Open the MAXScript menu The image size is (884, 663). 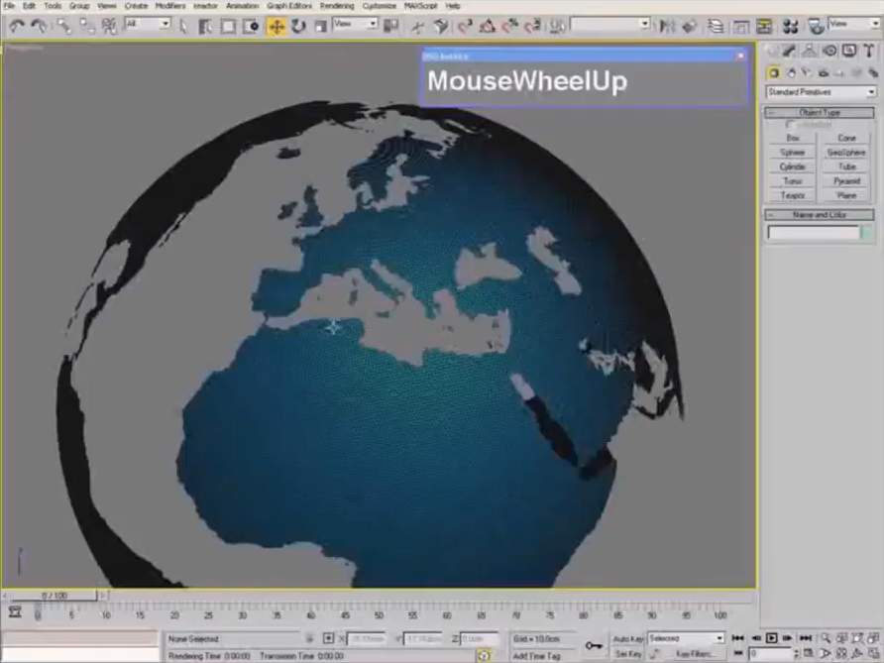tap(420, 6)
